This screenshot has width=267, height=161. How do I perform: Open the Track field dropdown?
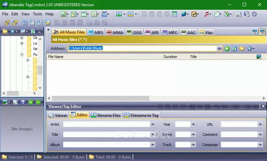(x=193, y=145)
